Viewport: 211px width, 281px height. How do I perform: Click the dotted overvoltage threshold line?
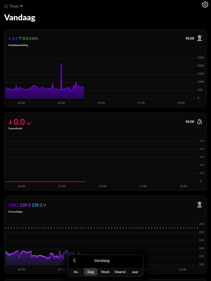click(102, 228)
